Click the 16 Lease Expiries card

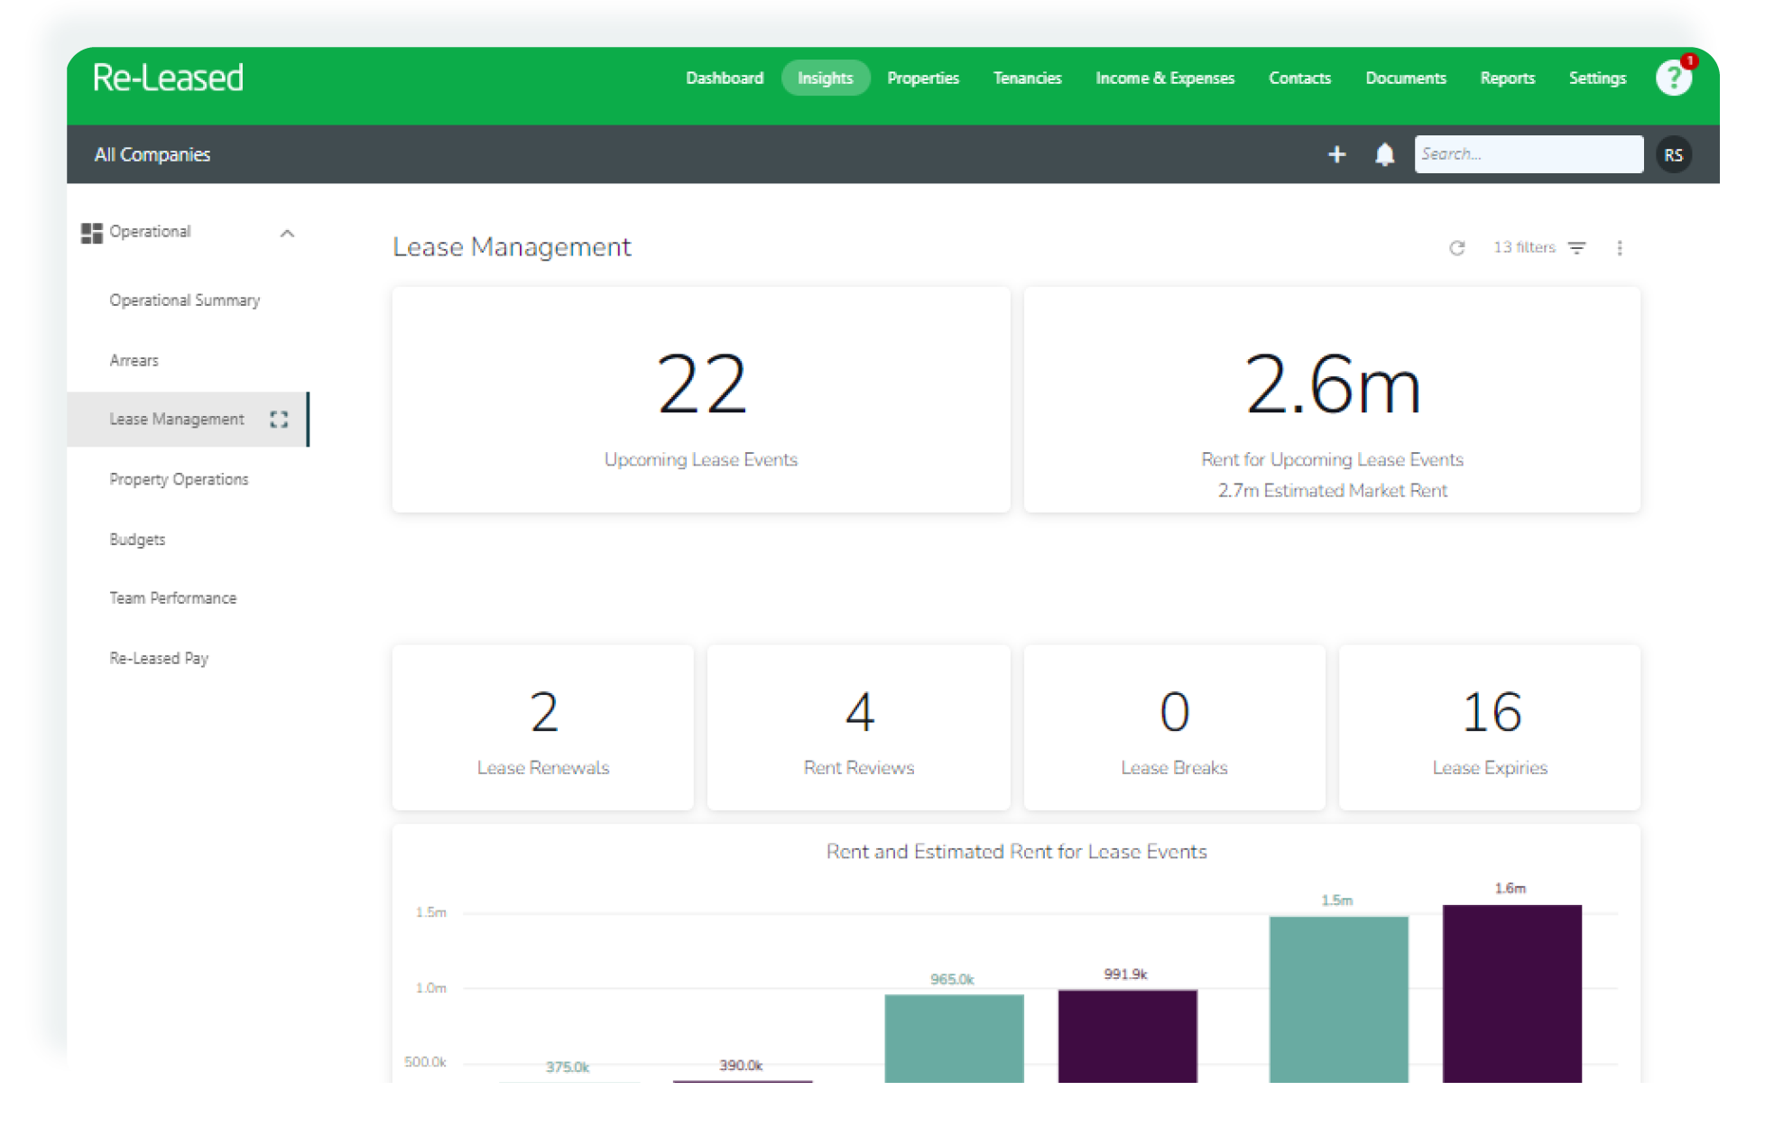(1490, 727)
